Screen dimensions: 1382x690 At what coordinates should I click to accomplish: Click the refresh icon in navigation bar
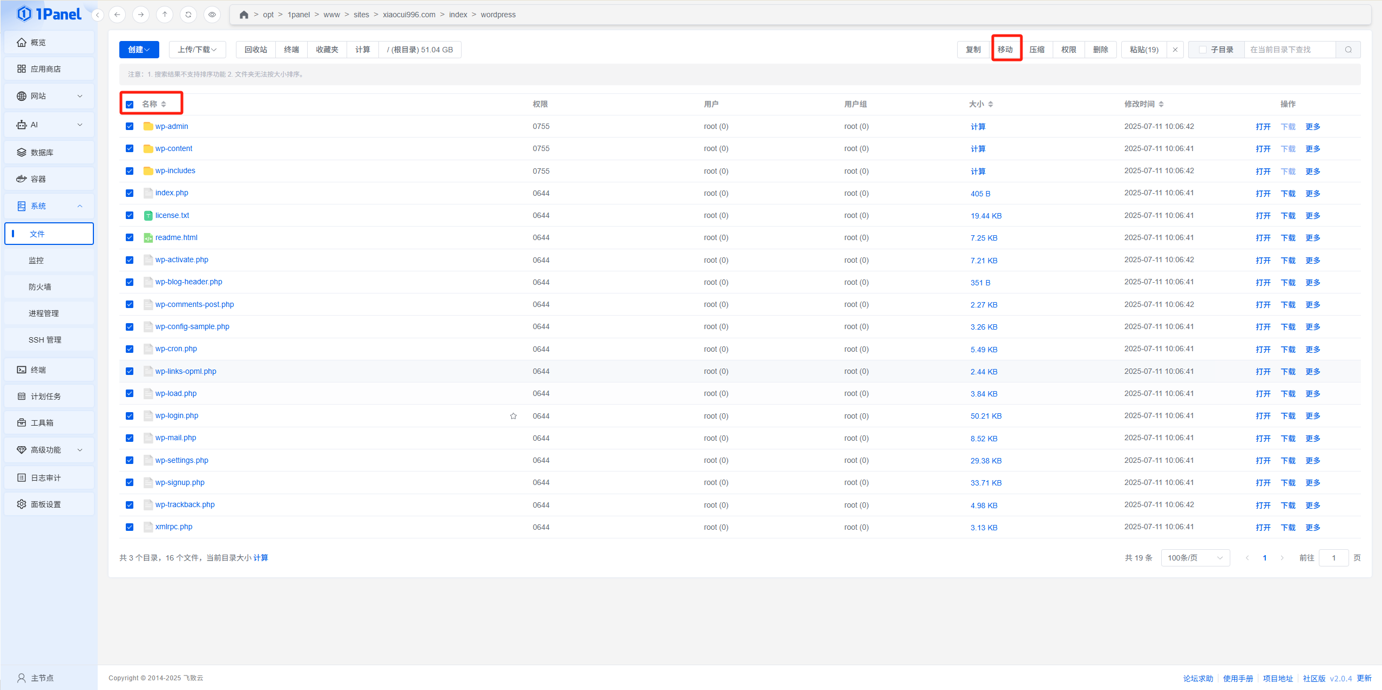pyautogui.click(x=188, y=15)
